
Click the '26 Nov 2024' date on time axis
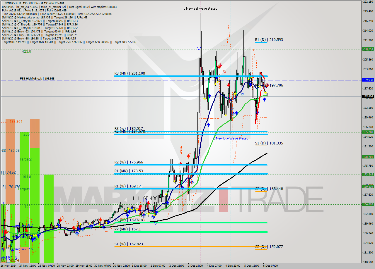point(8,266)
